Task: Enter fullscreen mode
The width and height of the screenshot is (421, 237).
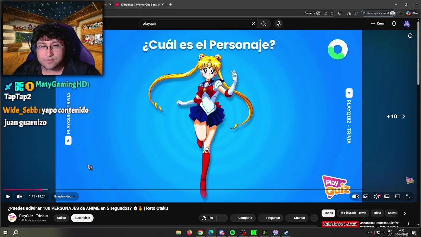Action: pyautogui.click(x=408, y=197)
